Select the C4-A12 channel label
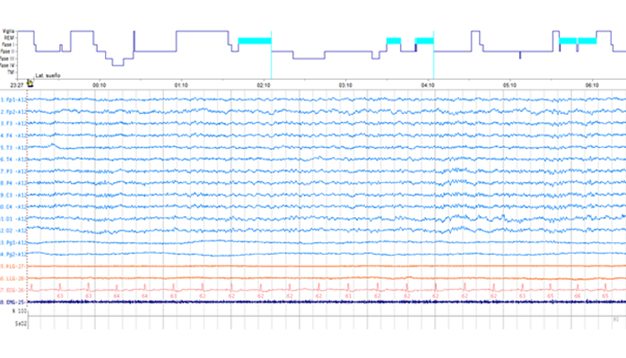626x358 pixels. coord(13,207)
